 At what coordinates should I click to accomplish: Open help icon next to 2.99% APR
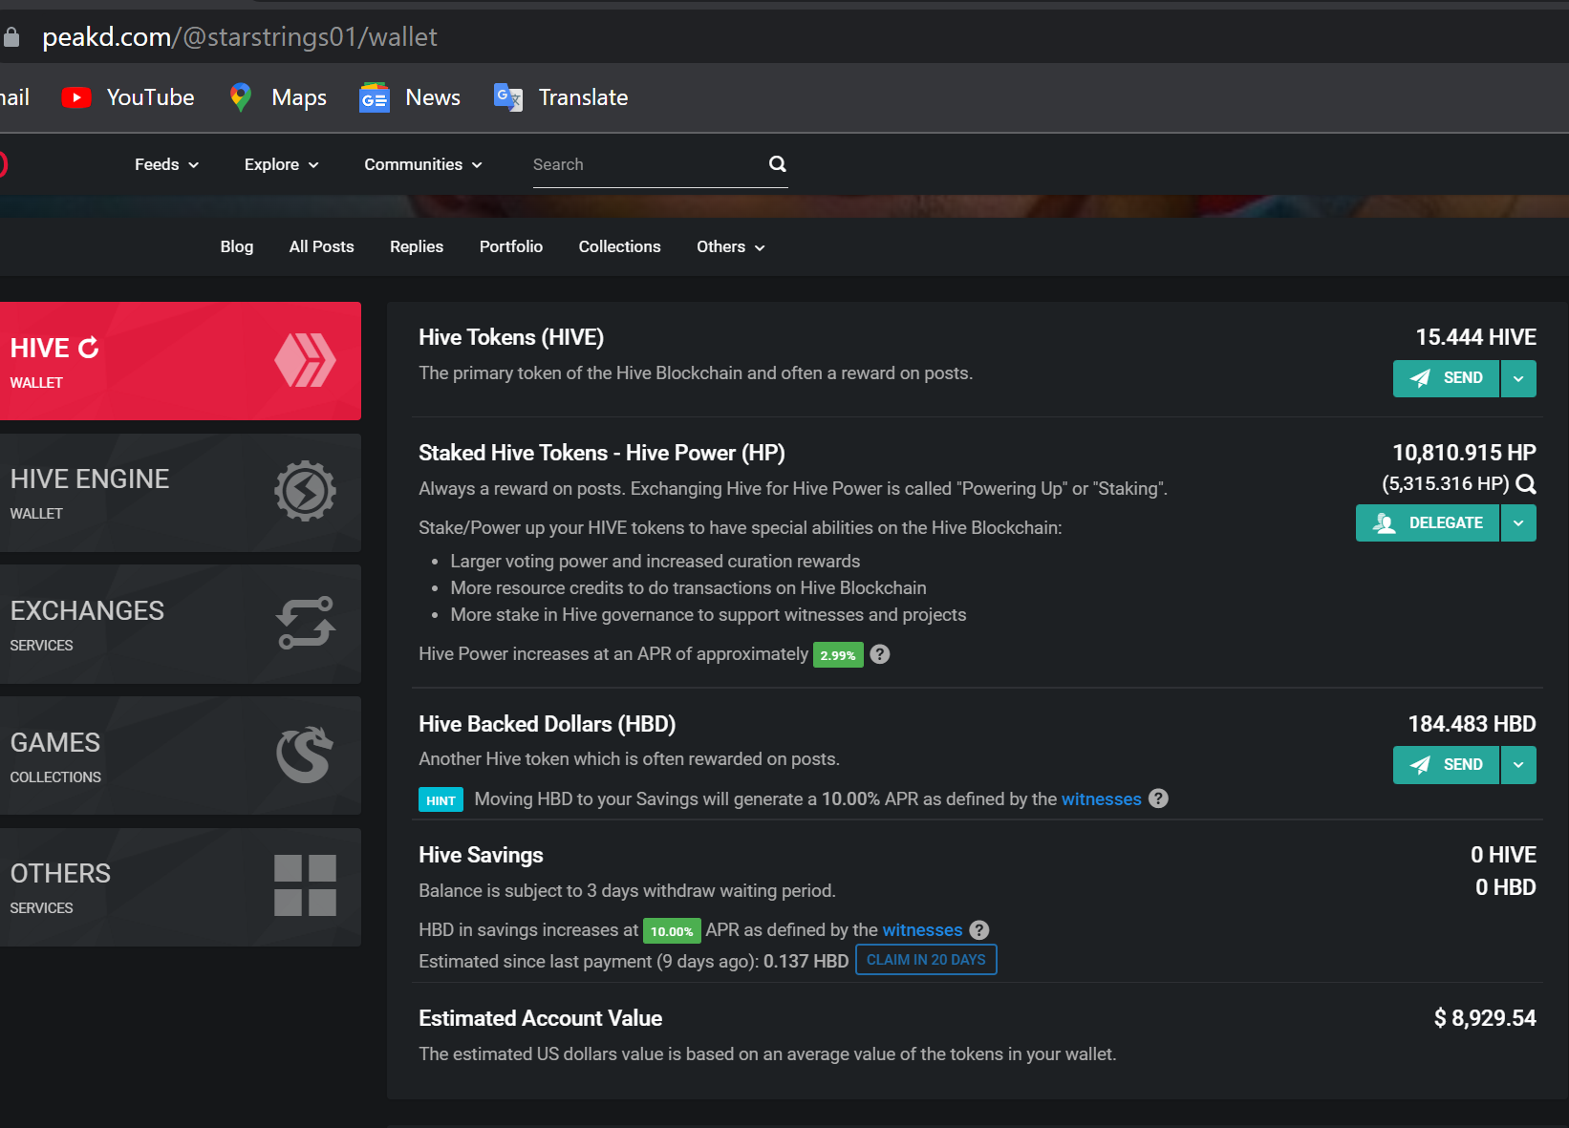pos(880,654)
